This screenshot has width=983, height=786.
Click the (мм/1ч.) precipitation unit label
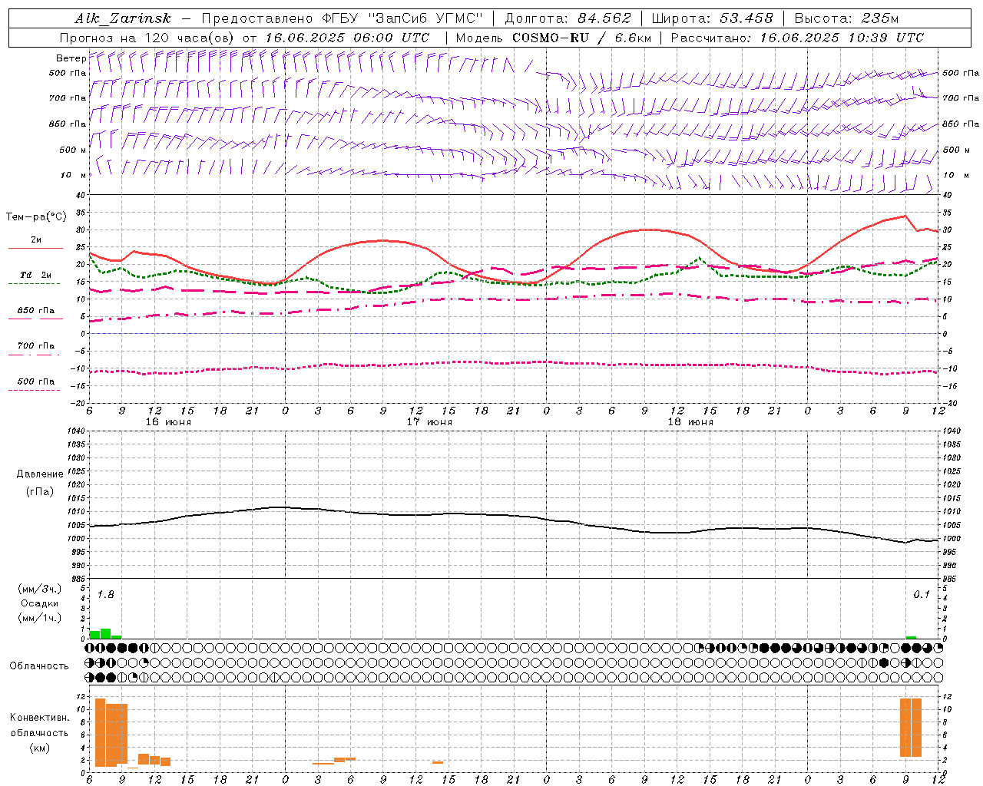pos(40,617)
